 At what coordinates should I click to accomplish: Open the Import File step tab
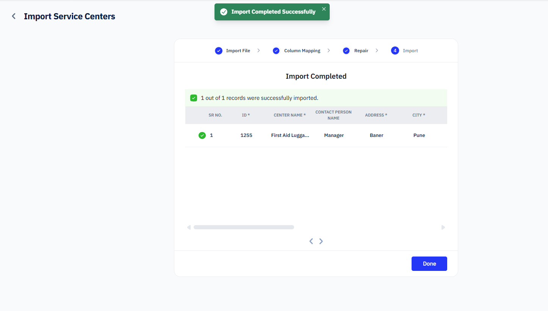pyautogui.click(x=238, y=51)
